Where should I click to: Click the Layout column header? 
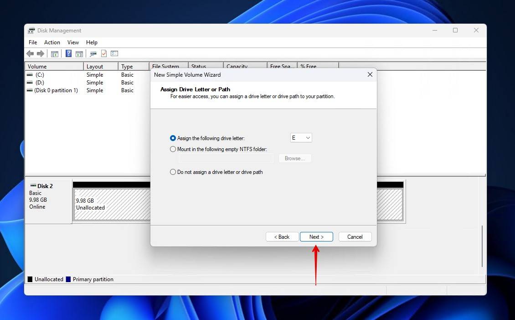pyautogui.click(x=100, y=67)
